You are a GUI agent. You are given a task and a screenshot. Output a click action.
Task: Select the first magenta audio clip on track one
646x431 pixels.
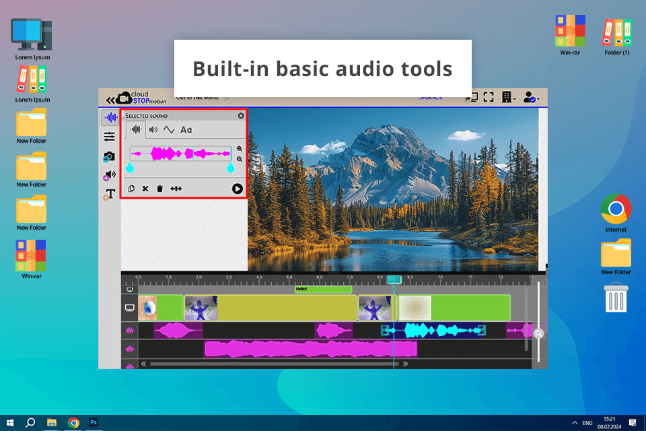(178, 331)
